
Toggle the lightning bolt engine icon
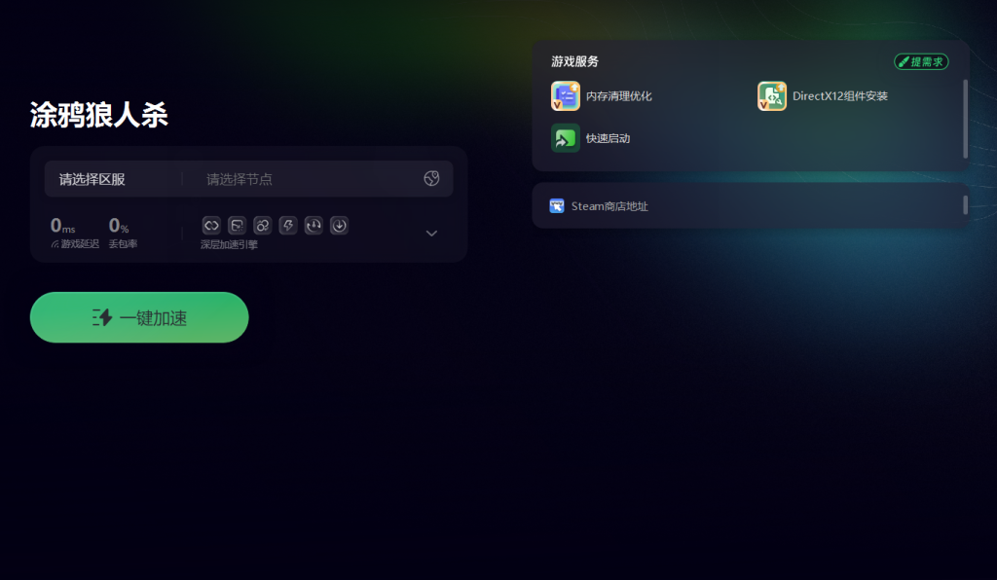point(288,225)
